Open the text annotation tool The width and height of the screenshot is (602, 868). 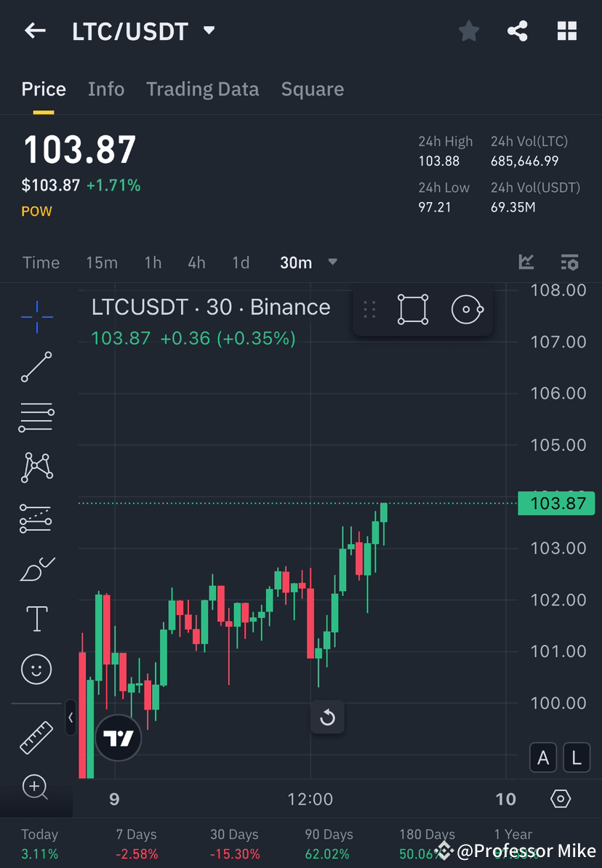pos(36,618)
